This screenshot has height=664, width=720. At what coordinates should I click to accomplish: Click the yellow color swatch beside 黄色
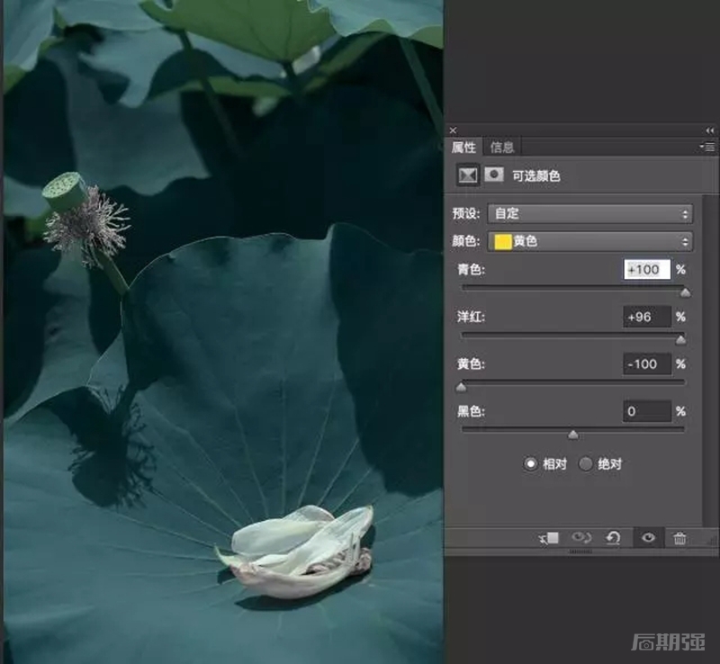(502, 241)
